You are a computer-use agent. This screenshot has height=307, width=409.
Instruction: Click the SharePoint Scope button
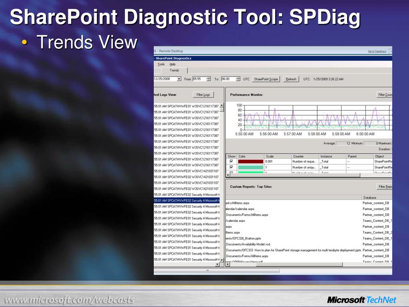point(266,79)
